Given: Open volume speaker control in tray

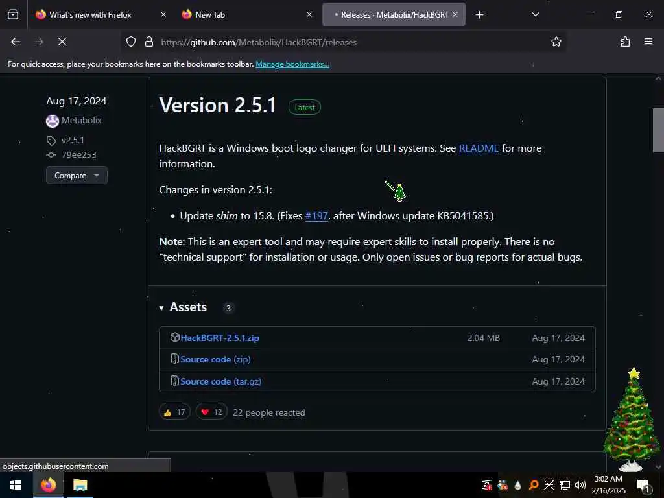Looking at the screenshot, I should (580, 485).
